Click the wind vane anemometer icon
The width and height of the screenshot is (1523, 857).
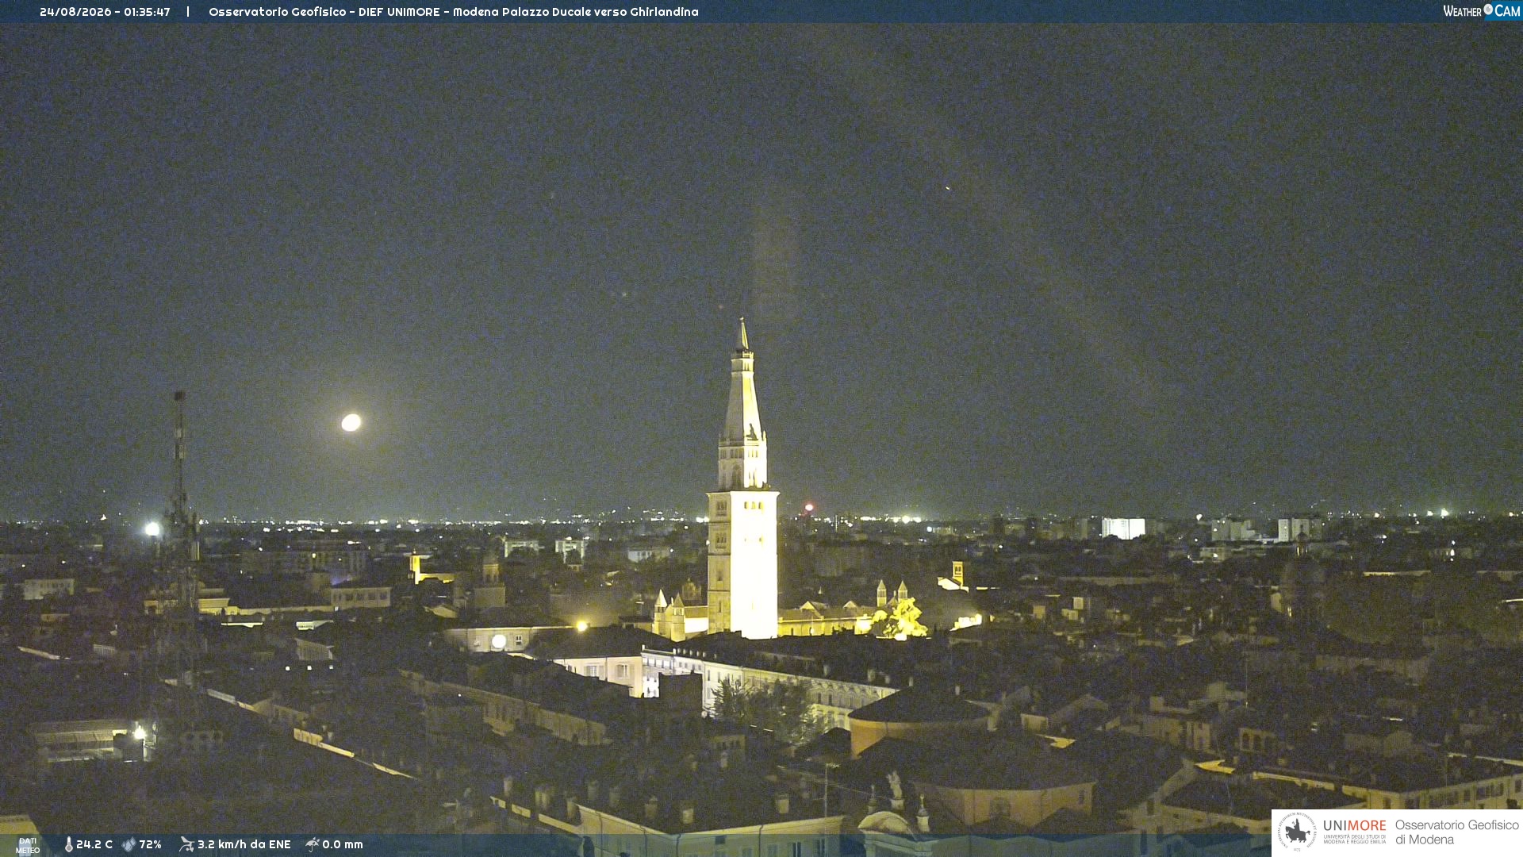pos(186,845)
